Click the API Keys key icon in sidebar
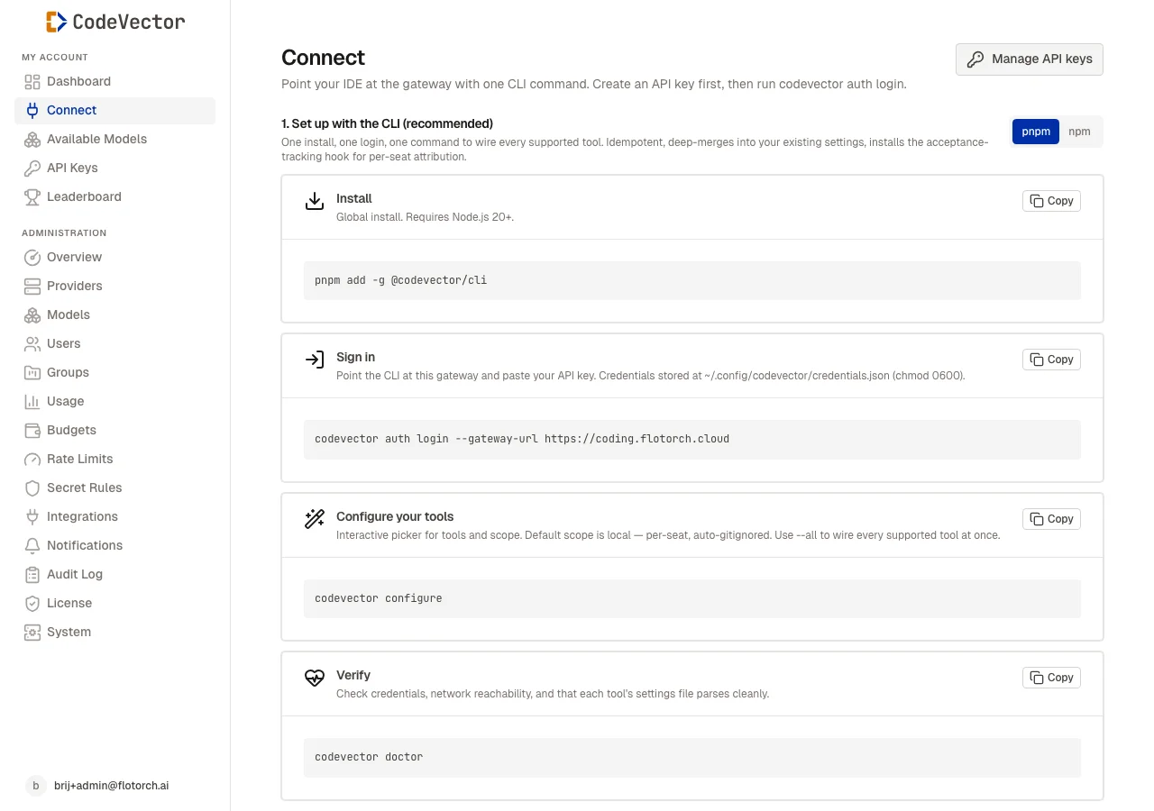 (x=32, y=169)
